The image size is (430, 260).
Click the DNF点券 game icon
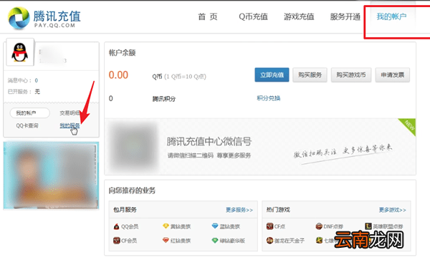click(319, 226)
